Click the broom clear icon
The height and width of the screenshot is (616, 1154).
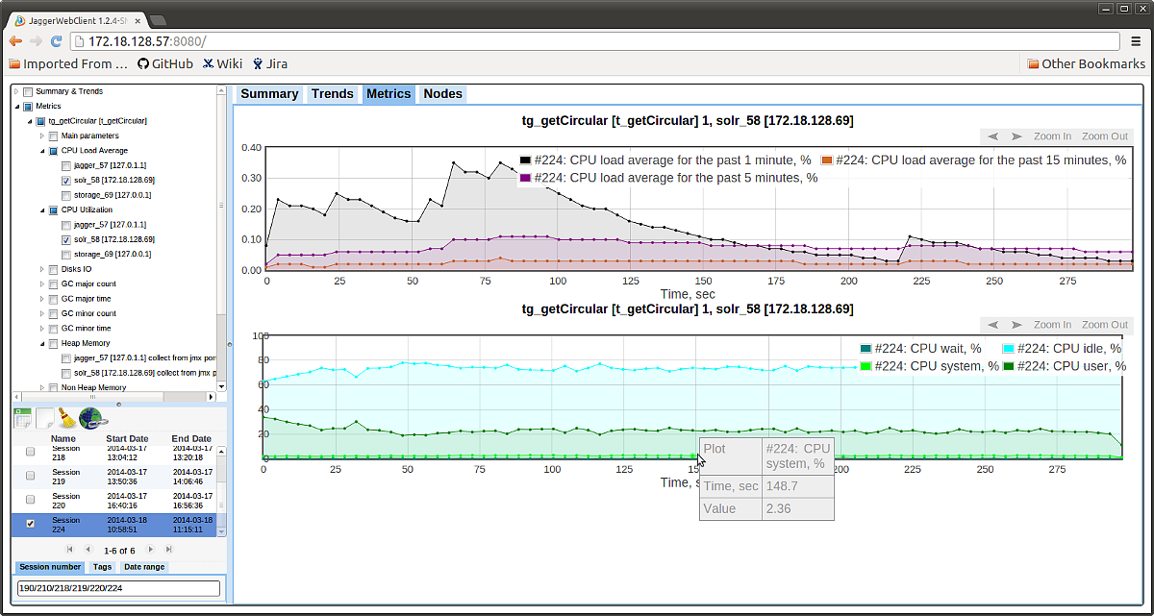coord(66,417)
